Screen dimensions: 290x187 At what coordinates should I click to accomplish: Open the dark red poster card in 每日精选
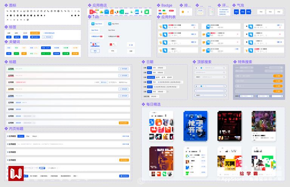(230, 126)
